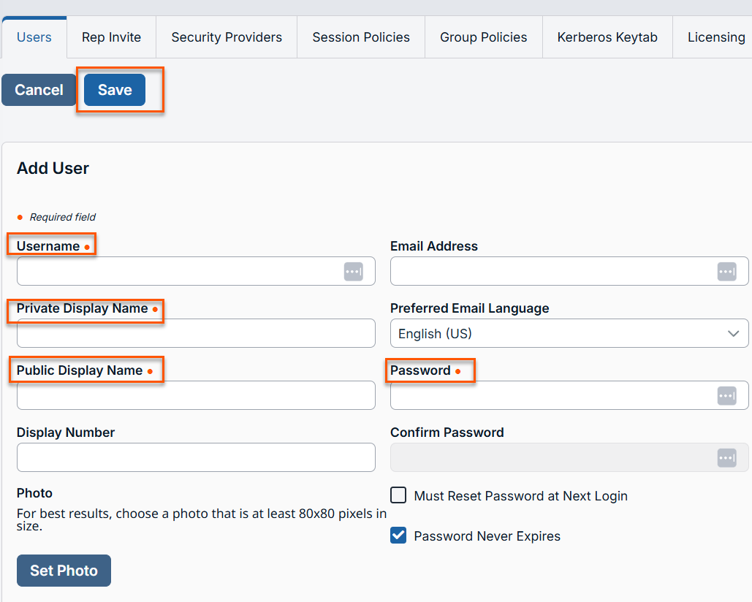This screenshot has height=602, width=752.
Task: Switch to the Rep Invite tab
Action: (x=111, y=37)
